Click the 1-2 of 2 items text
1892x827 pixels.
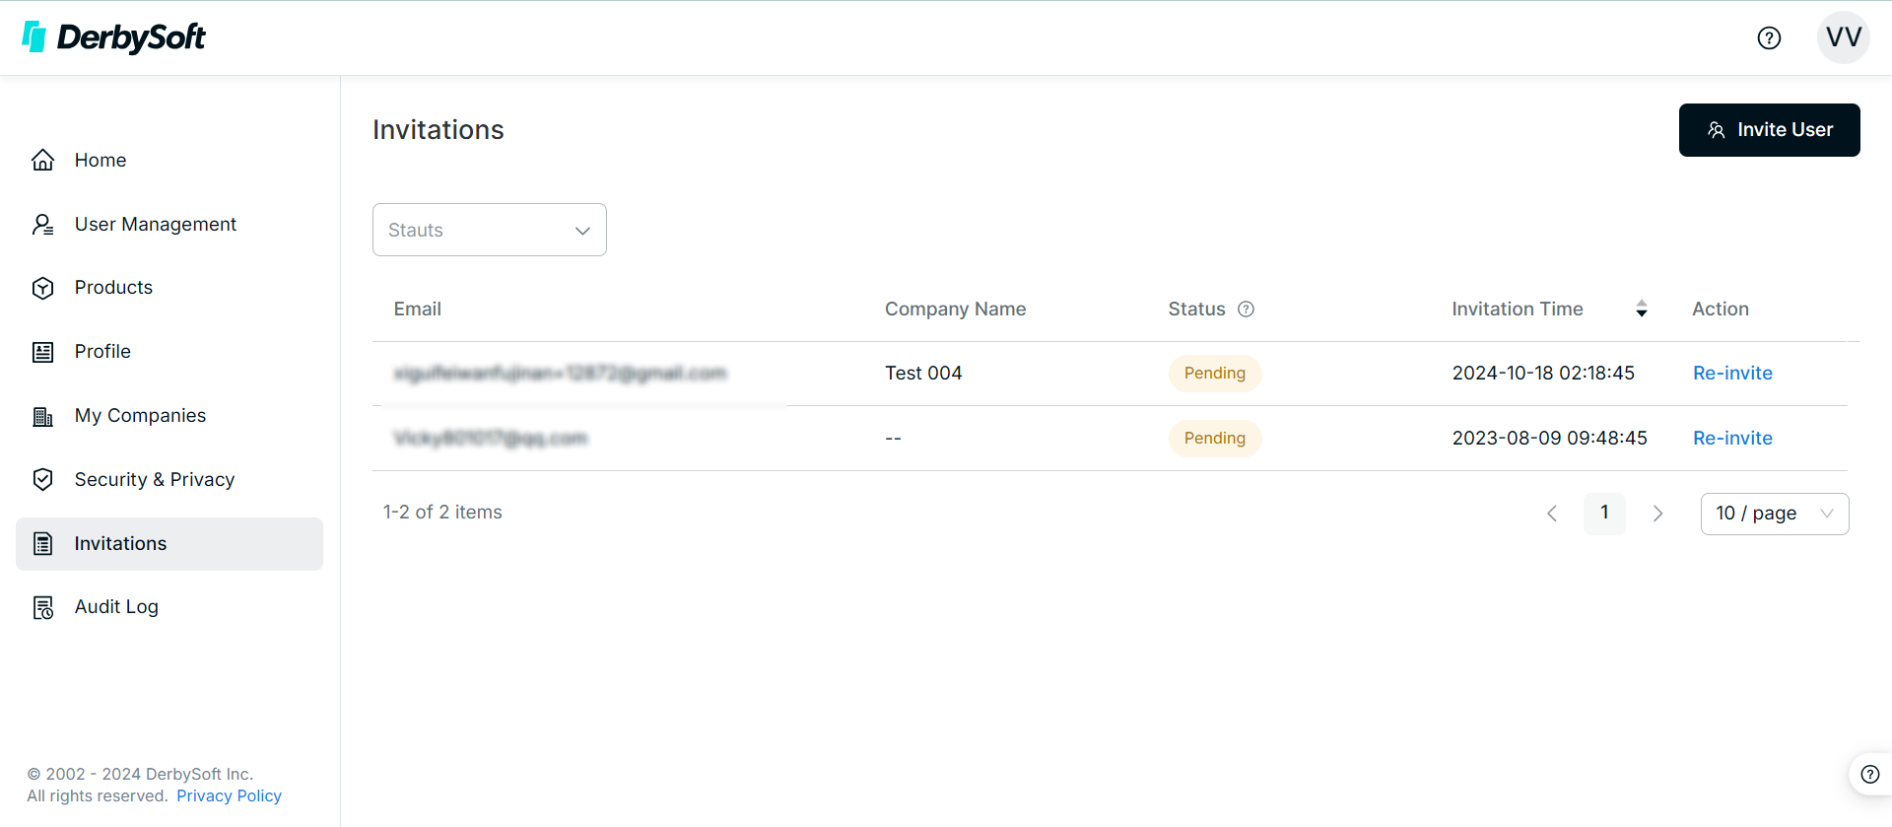[442, 513]
